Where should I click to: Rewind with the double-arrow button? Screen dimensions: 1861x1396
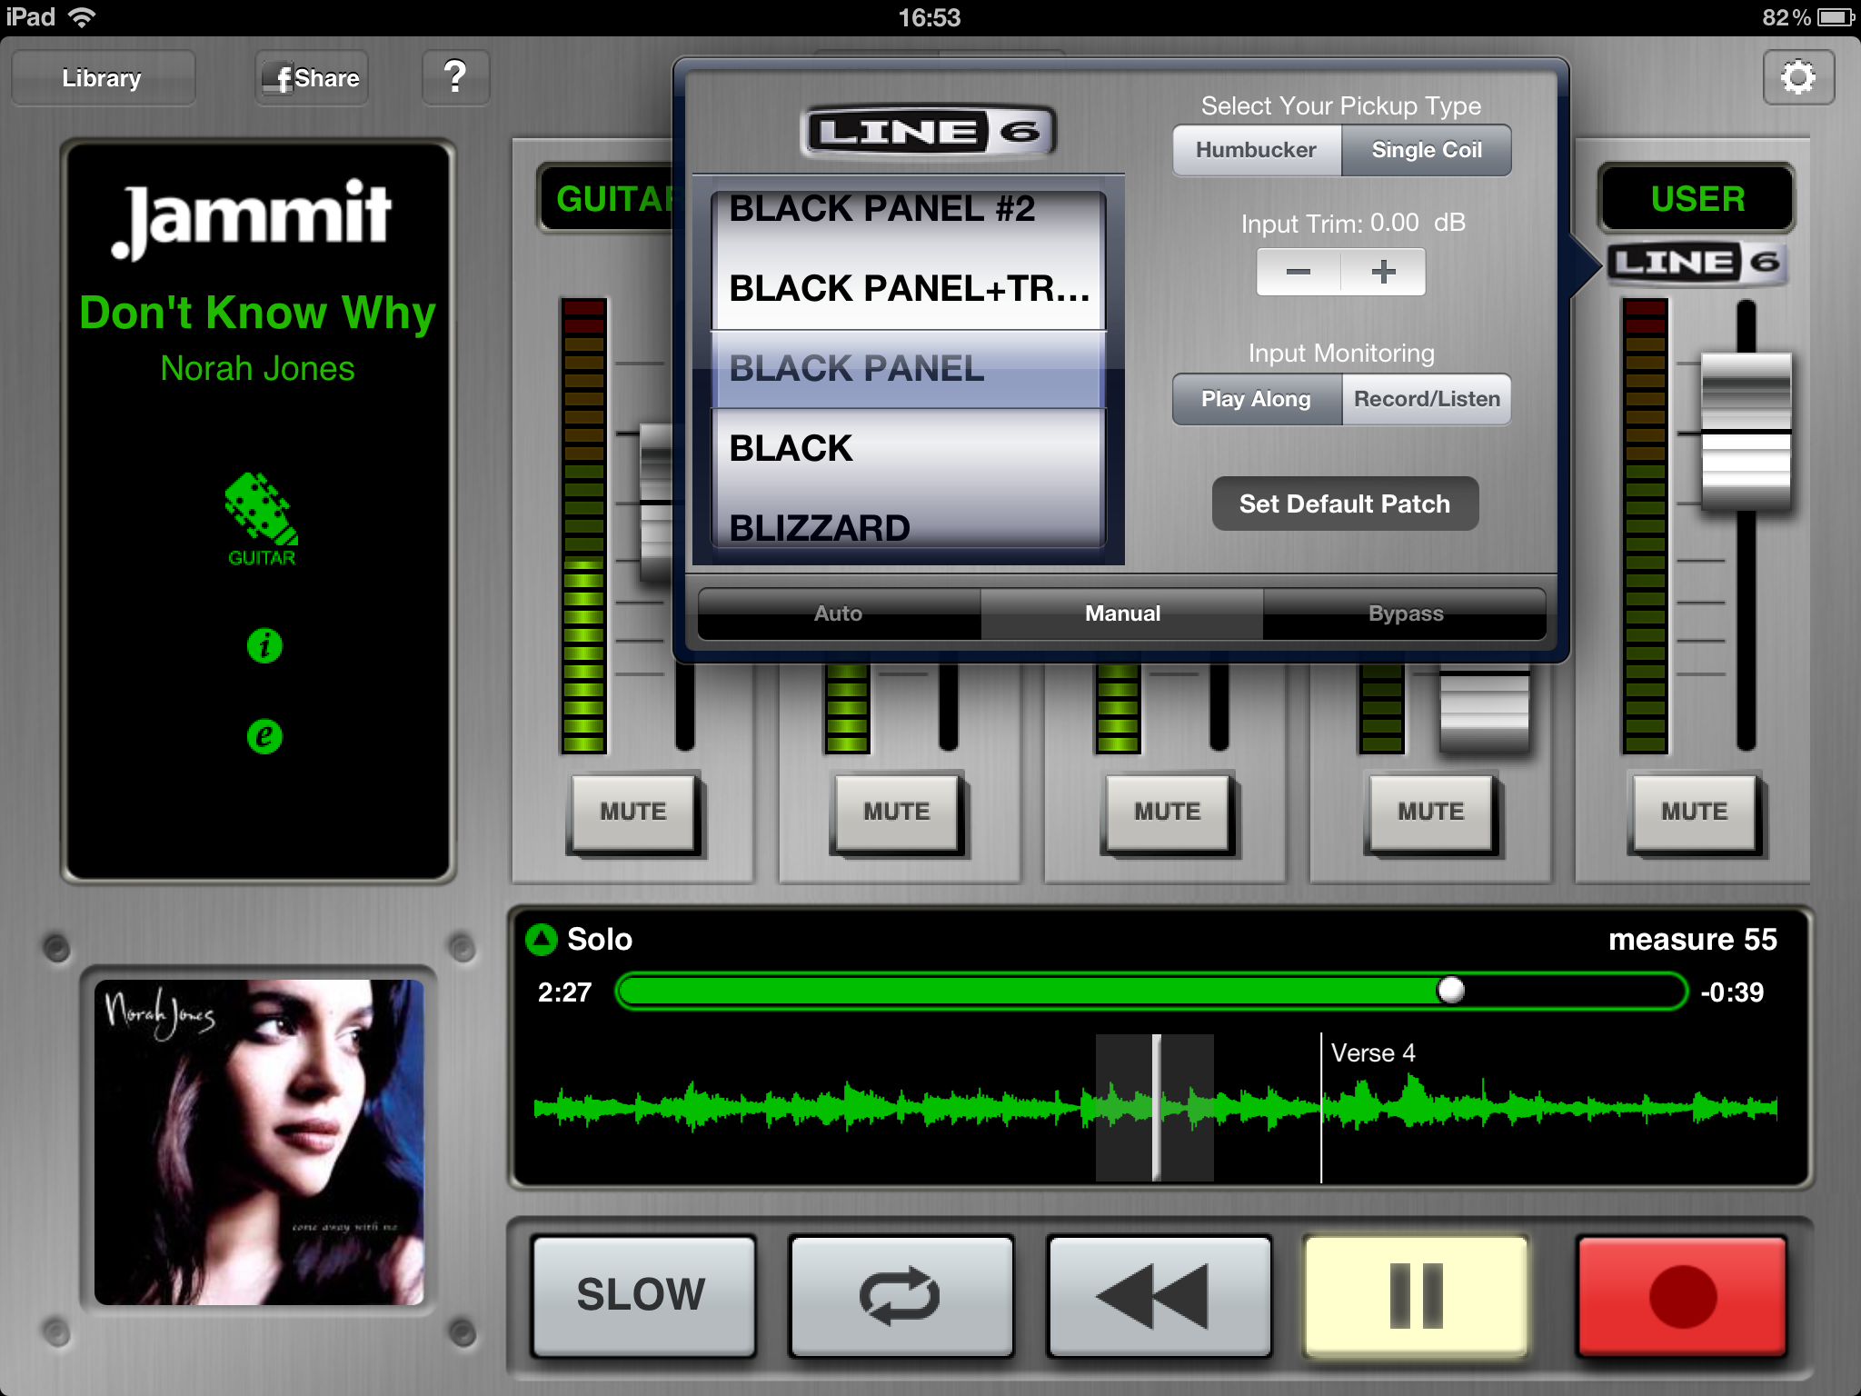(x=1159, y=1296)
